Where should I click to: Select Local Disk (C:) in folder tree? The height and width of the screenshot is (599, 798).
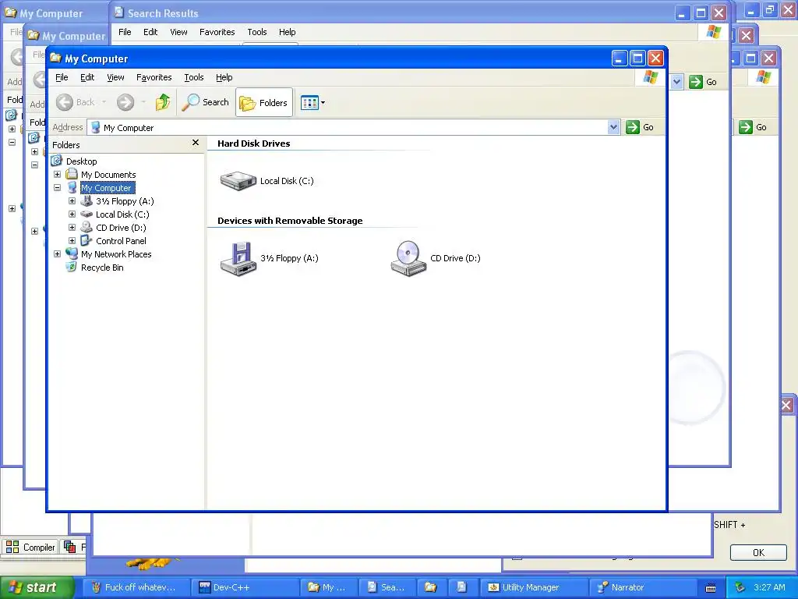coord(122,214)
